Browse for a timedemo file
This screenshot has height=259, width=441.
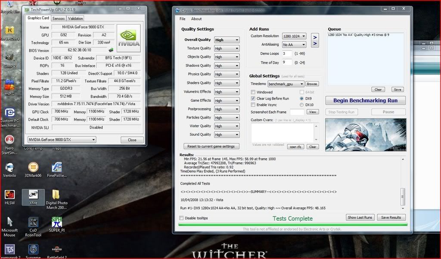point(312,84)
